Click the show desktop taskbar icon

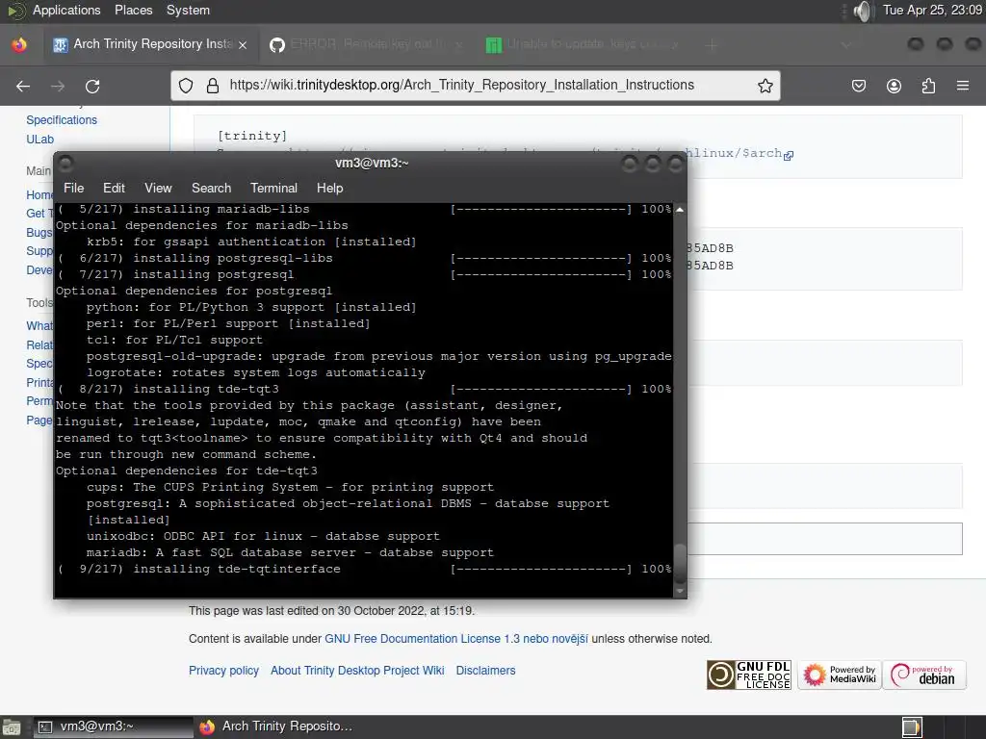[x=12, y=727]
